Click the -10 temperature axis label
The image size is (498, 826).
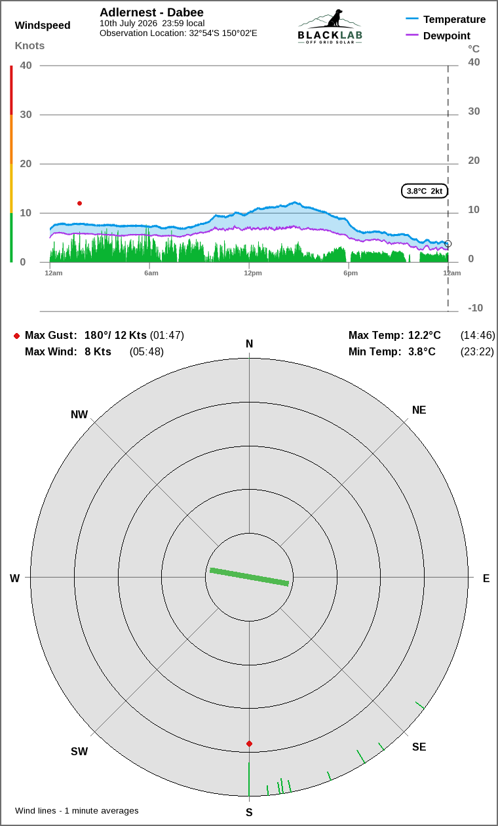pyautogui.click(x=476, y=308)
